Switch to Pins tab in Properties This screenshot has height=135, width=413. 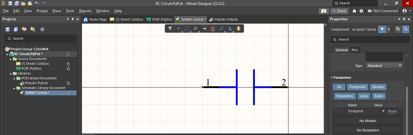[355, 50]
